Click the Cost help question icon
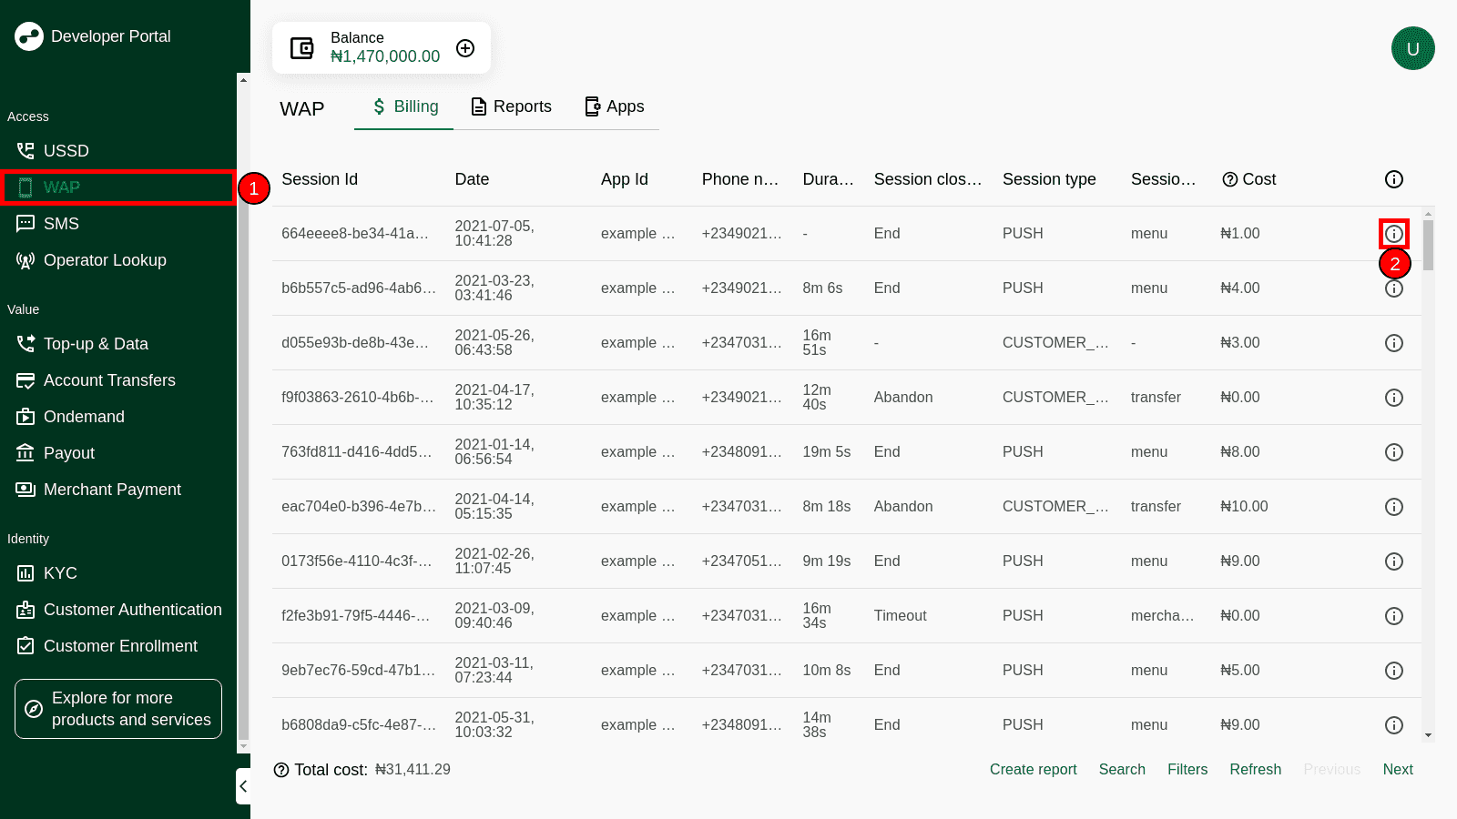 1229,179
